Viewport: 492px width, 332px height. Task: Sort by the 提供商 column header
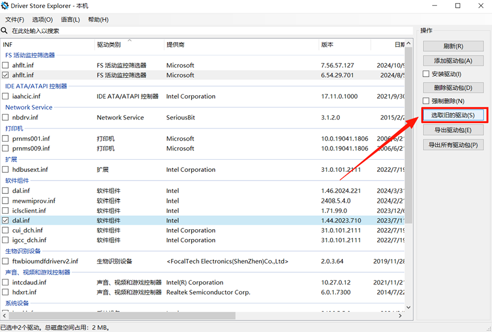[x=241, y=45]
